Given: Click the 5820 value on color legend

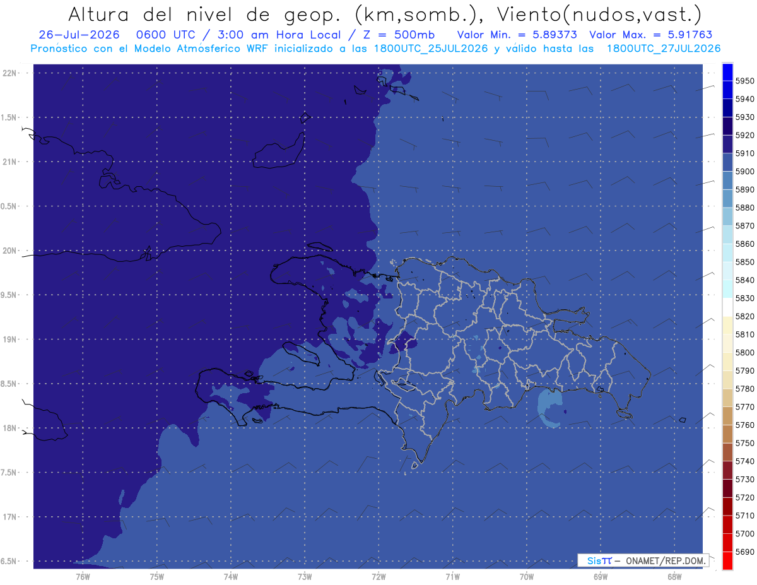Looking at the screenshot, I should click(x=745, y=316).
